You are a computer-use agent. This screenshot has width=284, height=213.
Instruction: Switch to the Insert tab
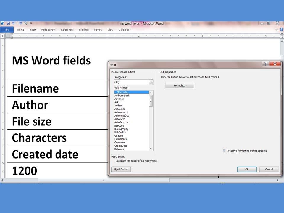(33, 30)
